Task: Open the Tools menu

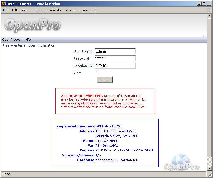Action: 83,10
